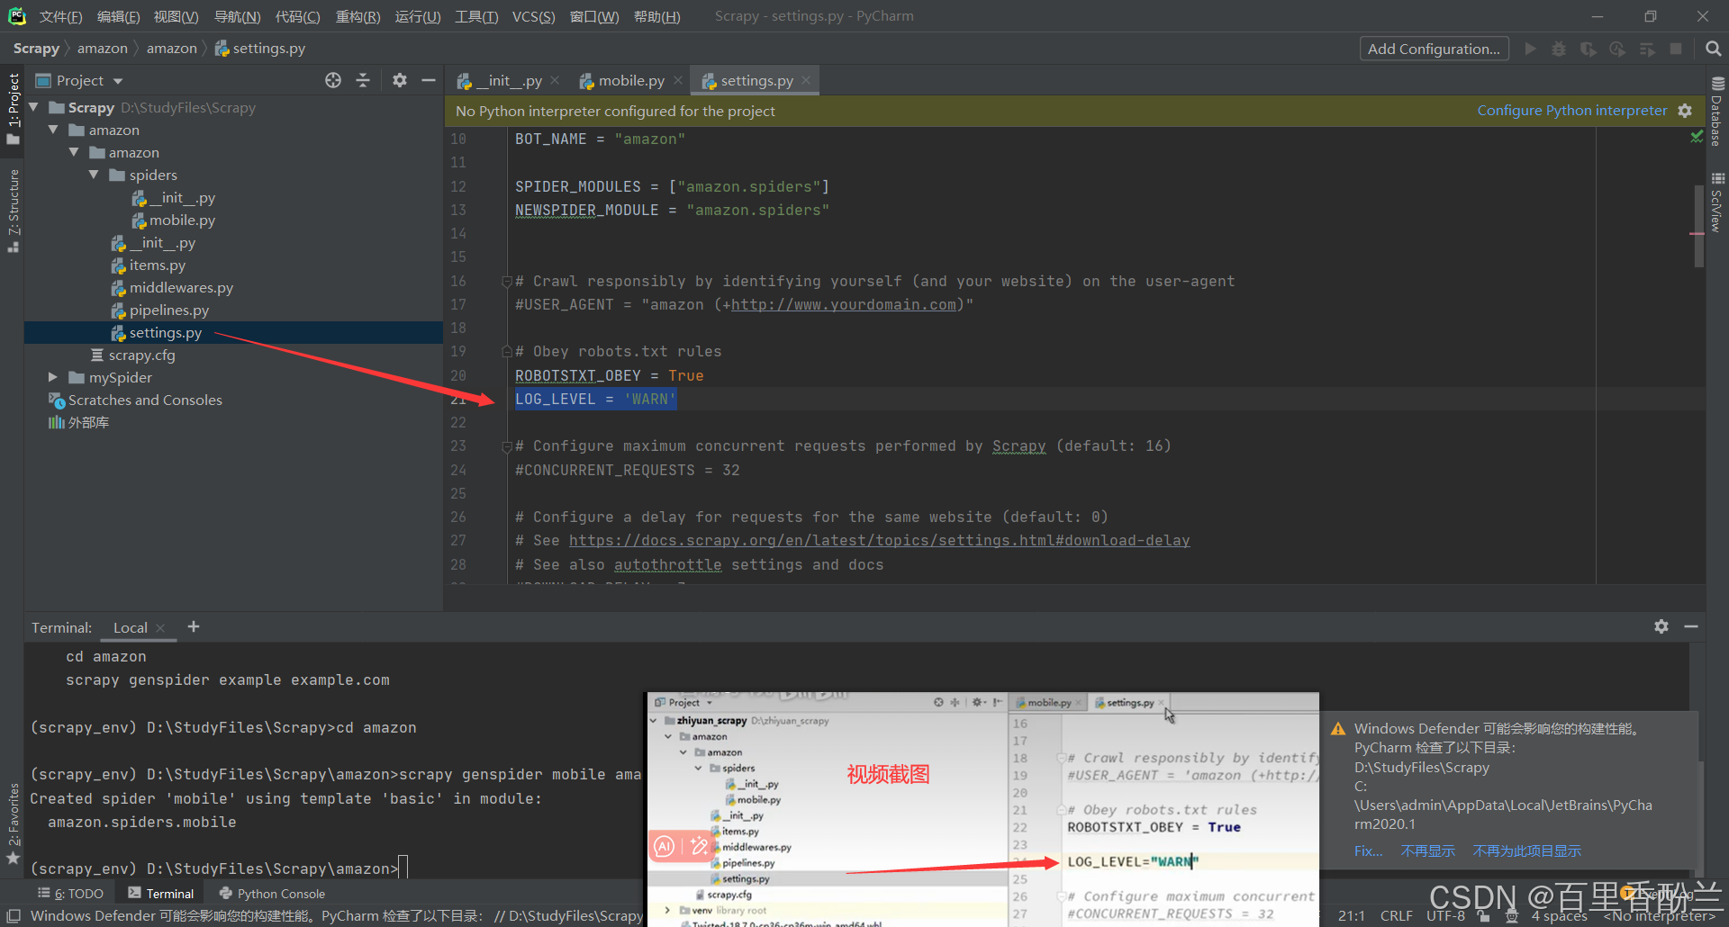Image resolution: width=1729 pixels, height=927 pixels.
Task: Open Search Everywhere magnifier icon
Action: [x=1713, y=49]
